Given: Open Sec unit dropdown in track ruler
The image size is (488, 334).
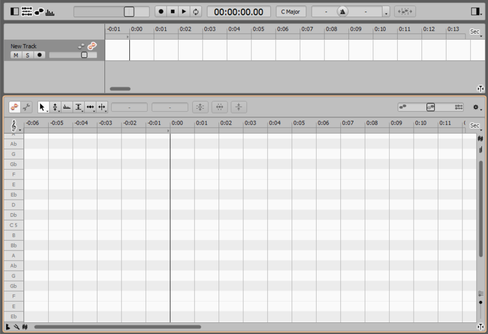Looking at the screenshot, I should [x=476, y=32].
